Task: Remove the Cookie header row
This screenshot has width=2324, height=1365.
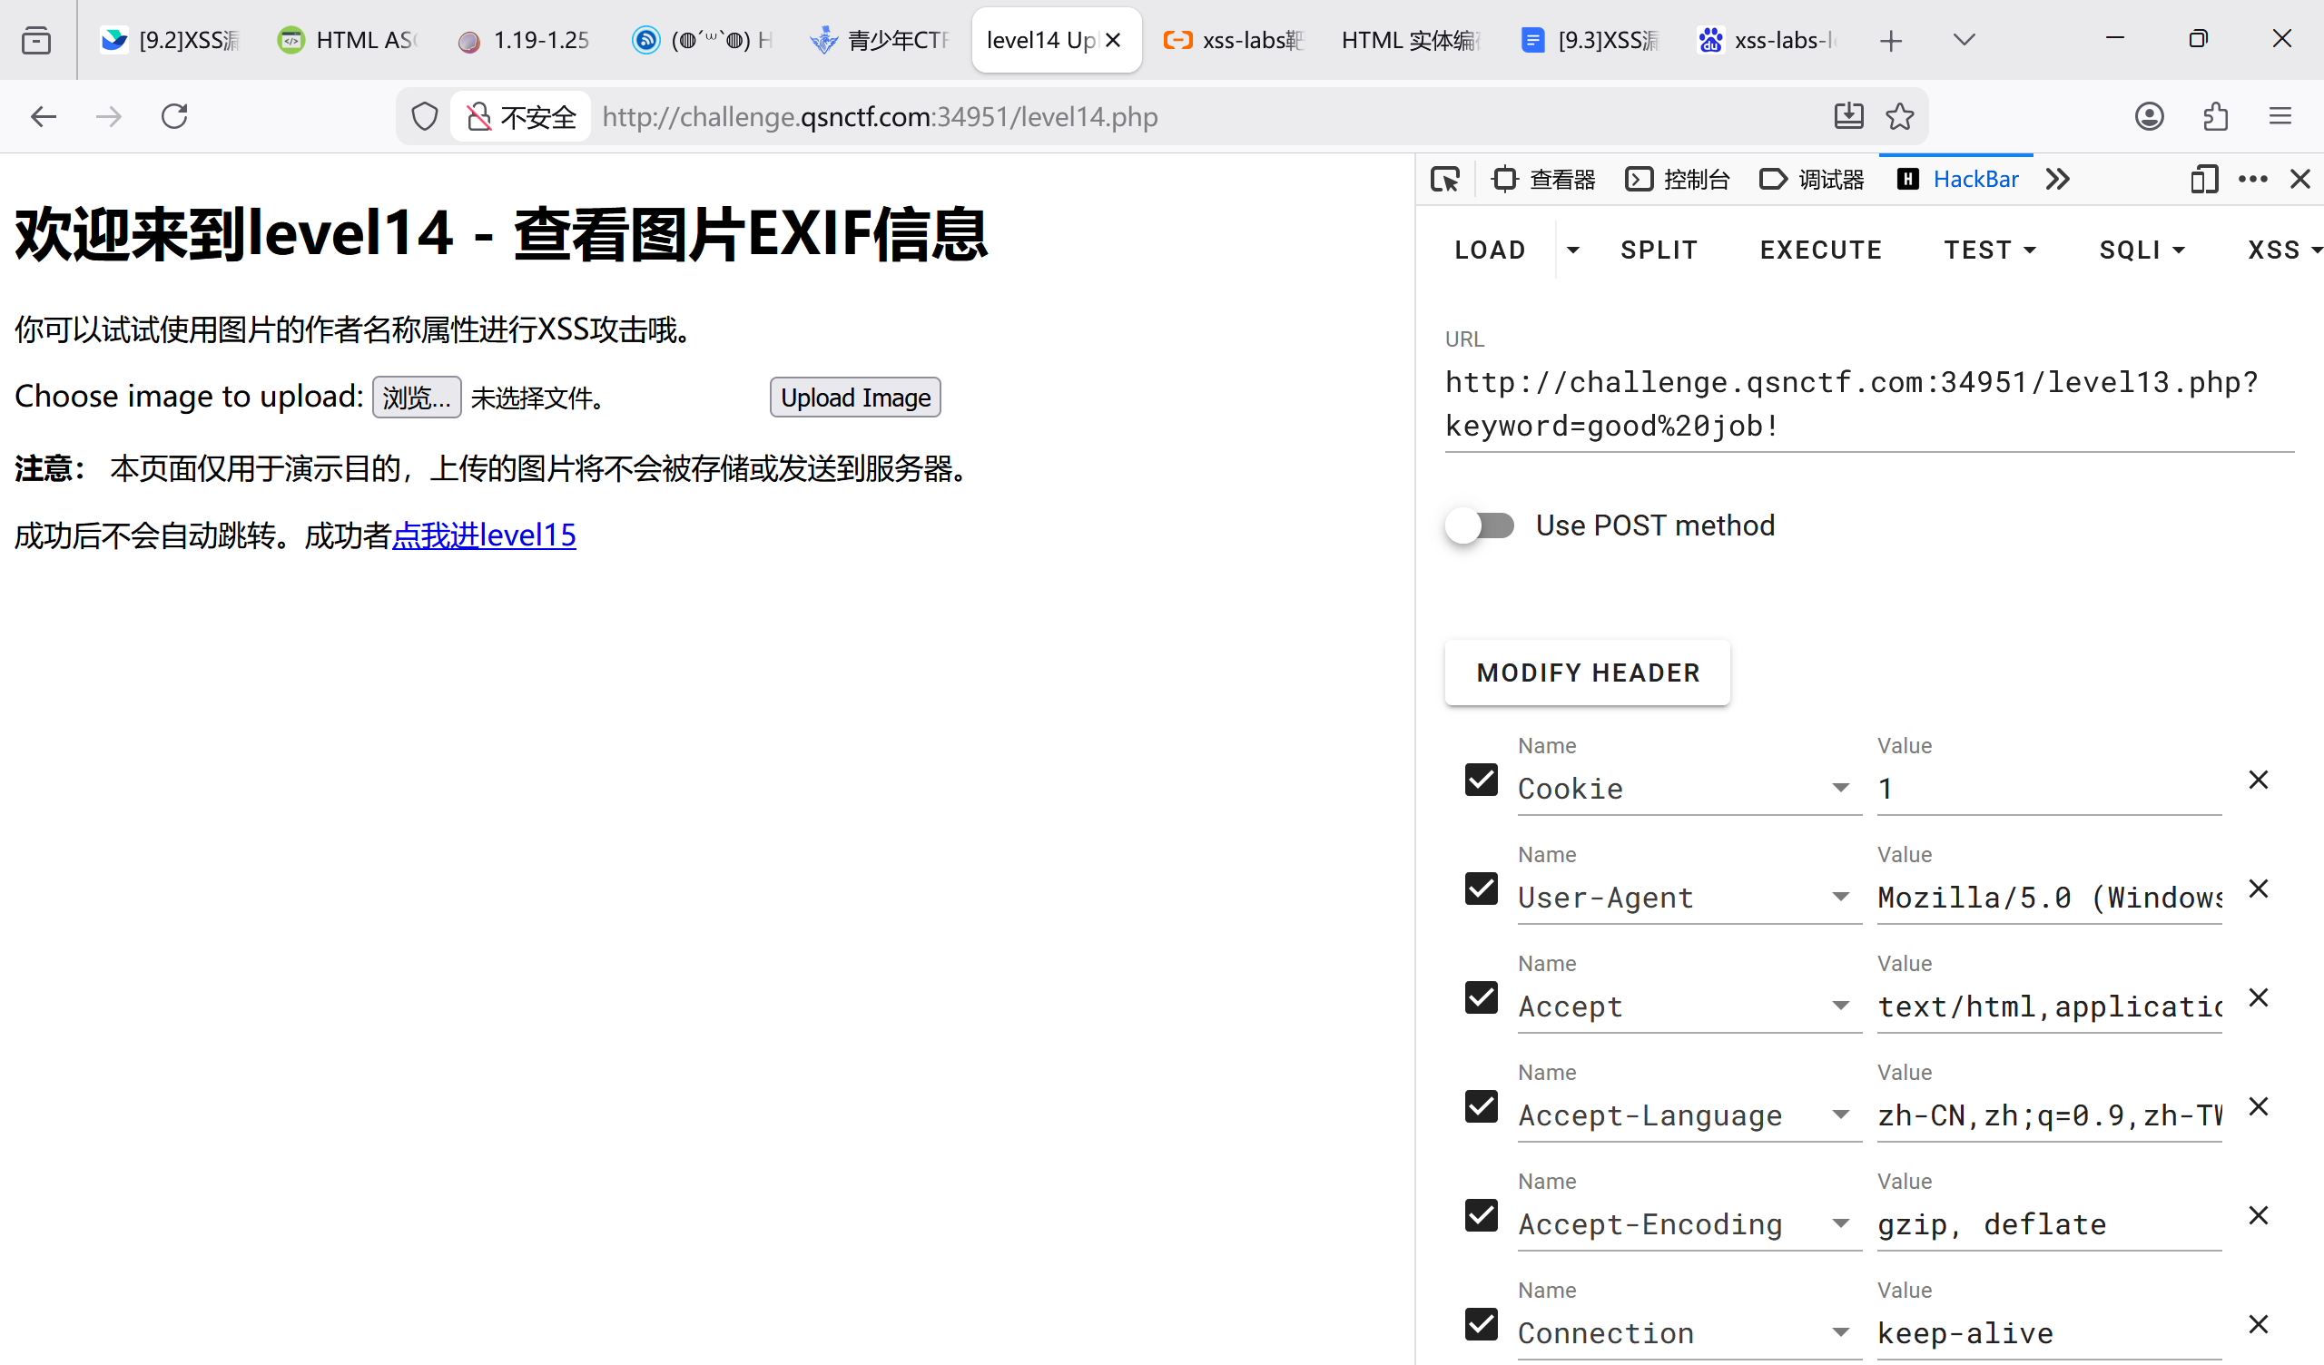Action: pyautogui.click(x=2258, y=781)
